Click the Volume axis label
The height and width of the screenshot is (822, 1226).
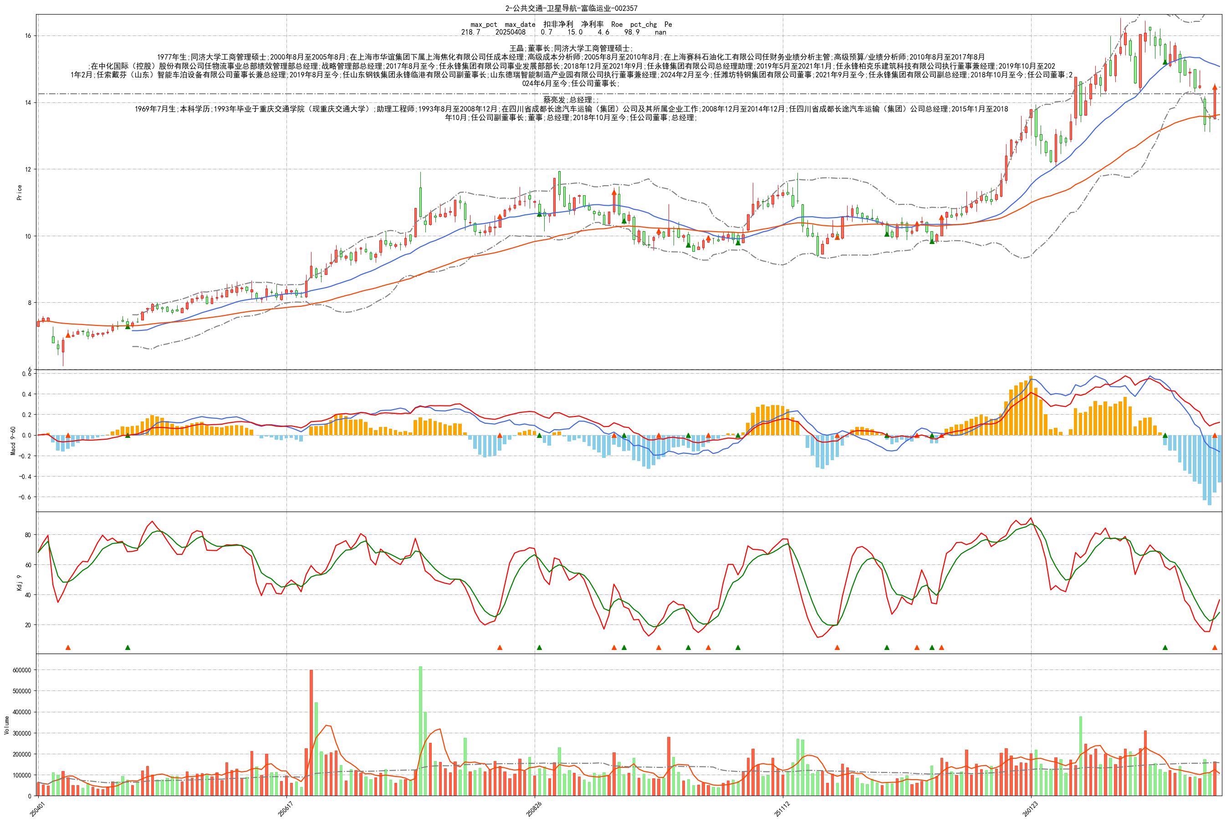click(7, 725)
